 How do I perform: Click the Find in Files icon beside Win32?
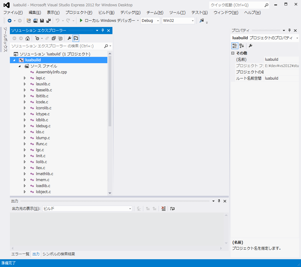201,21
